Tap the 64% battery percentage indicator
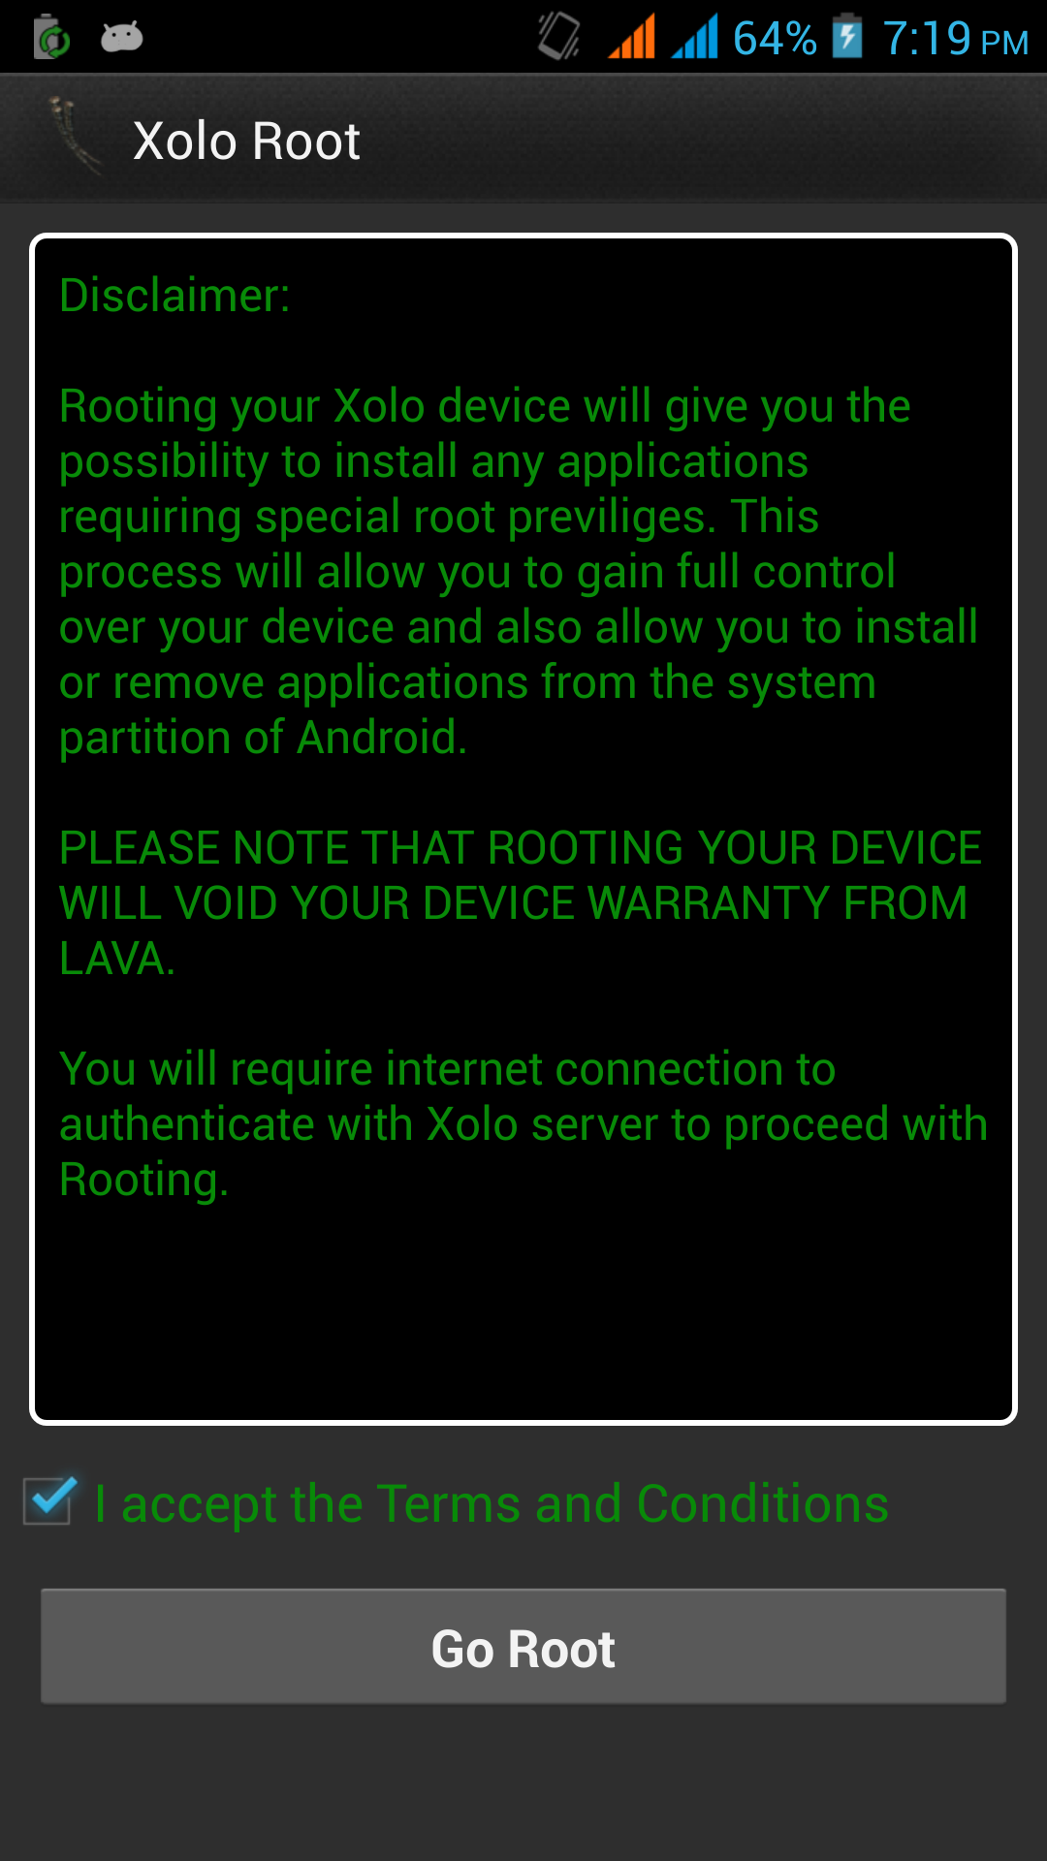Viewport: 1047px width, 1861px height. [775, 39]
